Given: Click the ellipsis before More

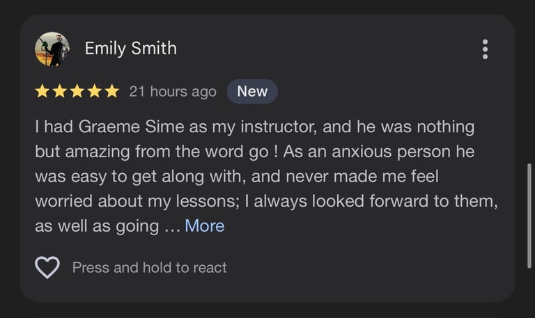Looking at the screenshot, I should 172,229.
